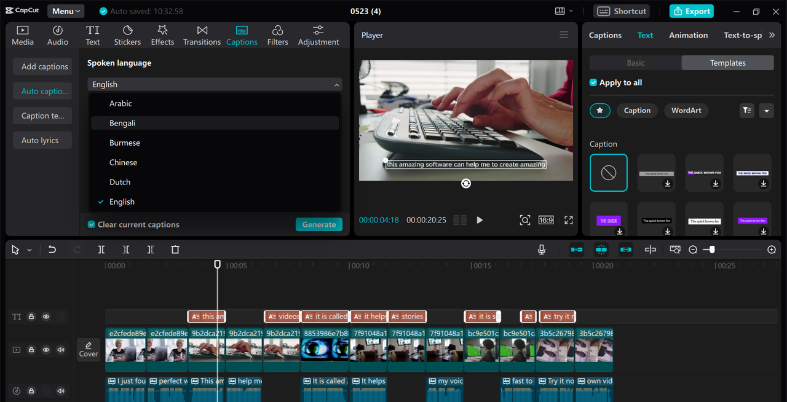
Task: Show favorite templates star filter
Action: point(600,111)
